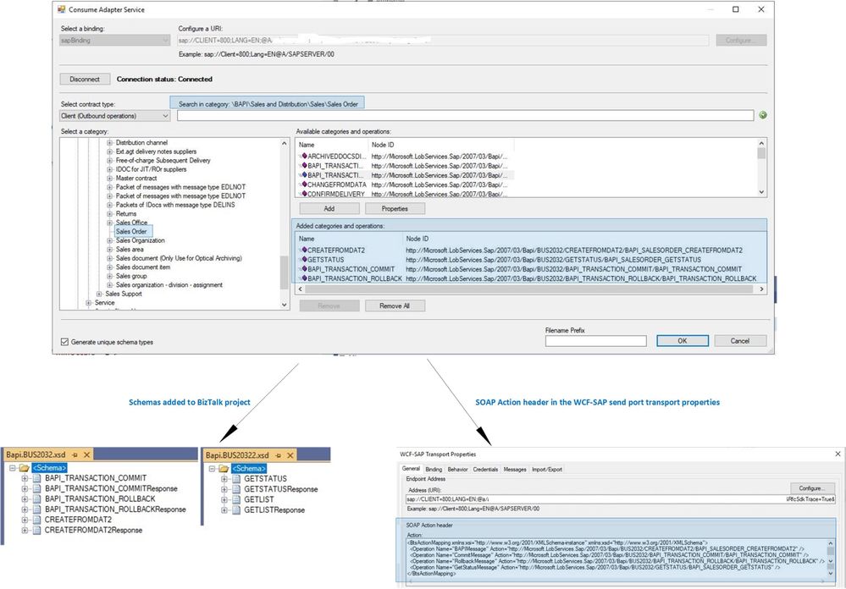Click the Disconnect button
Viewport: 846px width, 589px height.
pyautogui.click(x=85, y=80)
